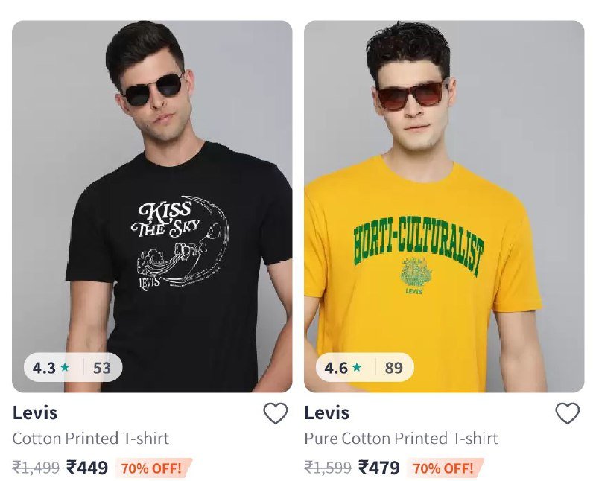Click the Levis brand name of black t-shirt
596x481 pixels.
(35, 412)
